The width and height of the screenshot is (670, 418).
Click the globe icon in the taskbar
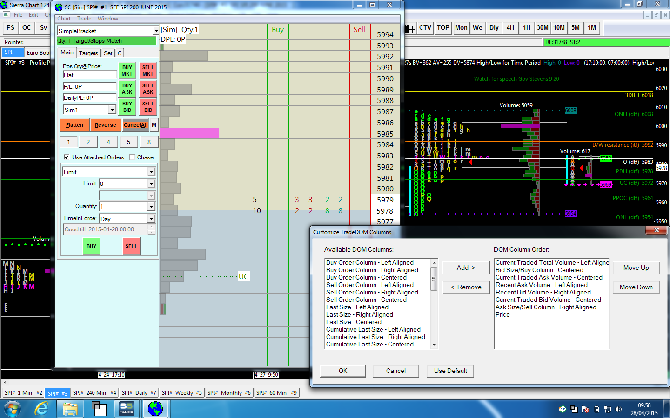click(x=155, y=409)
